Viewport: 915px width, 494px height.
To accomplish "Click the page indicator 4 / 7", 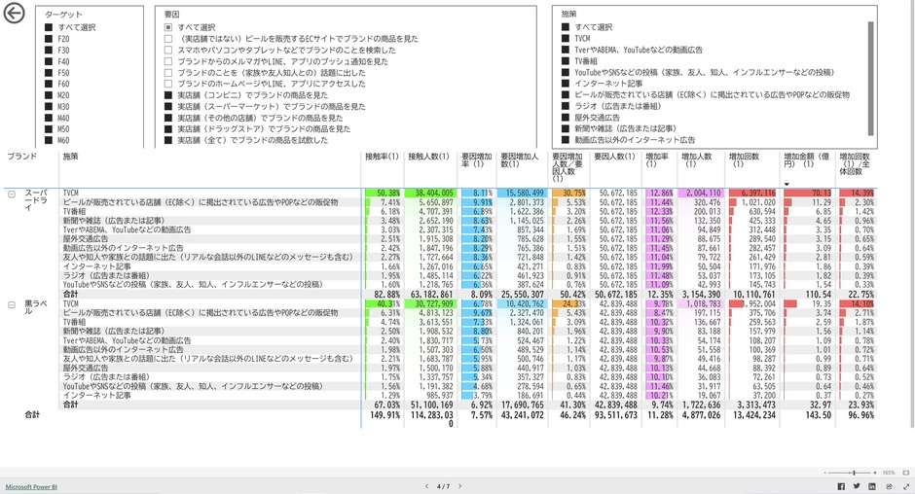I will (x=444, y=486).
